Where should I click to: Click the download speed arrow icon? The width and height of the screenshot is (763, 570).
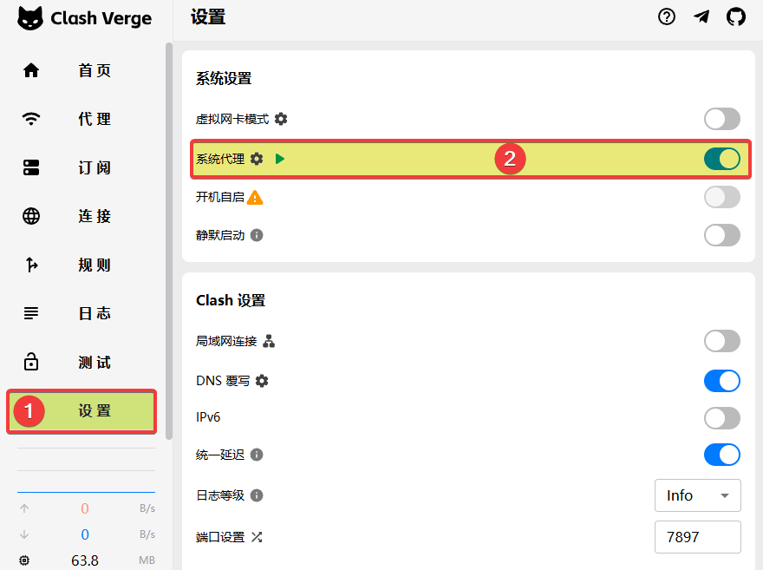(24, 534)
